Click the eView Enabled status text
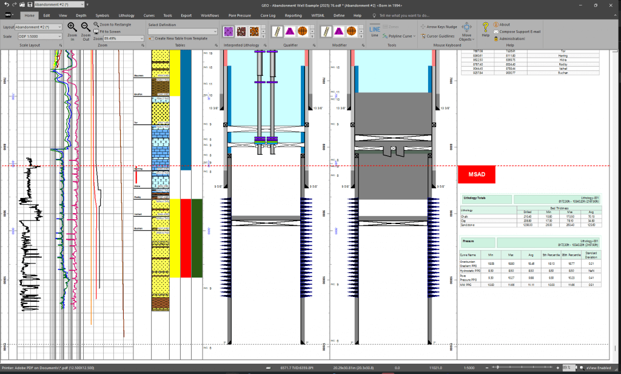 [599, 368]
